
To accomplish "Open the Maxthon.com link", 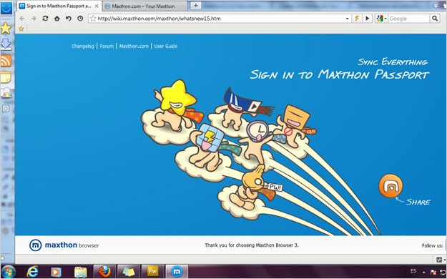I will [134, 46].
